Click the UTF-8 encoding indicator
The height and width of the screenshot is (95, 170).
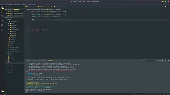tap(146, 94)
